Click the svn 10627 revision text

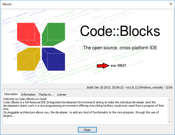118,66
